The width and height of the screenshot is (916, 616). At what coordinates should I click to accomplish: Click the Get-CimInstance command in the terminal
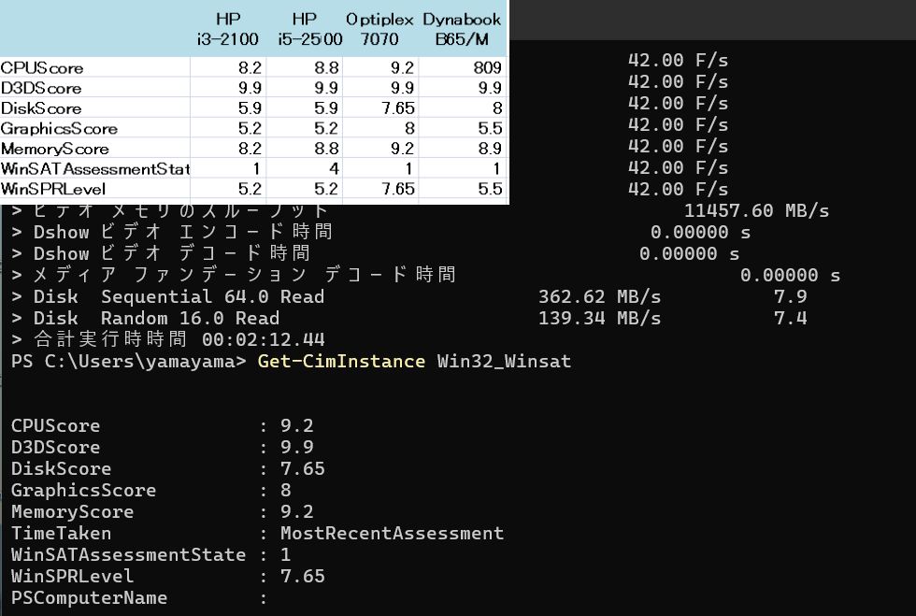pyautogui.click(x=341, y=361)
